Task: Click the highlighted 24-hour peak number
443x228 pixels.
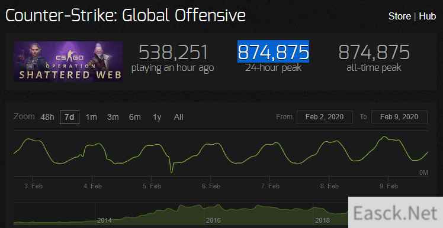Action: pyautogui.click(x=273, y=52)
